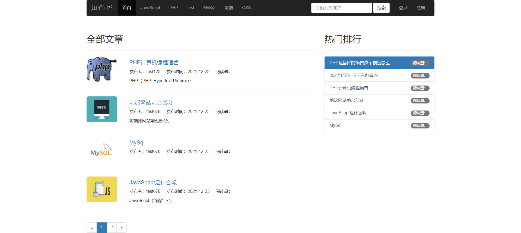Select pagination page 1
This screenshot has width=521, height=233.
(102, 228)
